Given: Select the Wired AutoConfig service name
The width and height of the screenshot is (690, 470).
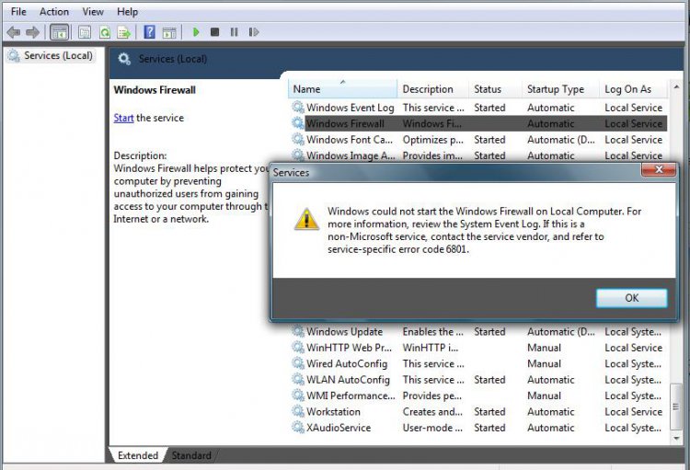Looking at the screenshot, I should [347, 363].
